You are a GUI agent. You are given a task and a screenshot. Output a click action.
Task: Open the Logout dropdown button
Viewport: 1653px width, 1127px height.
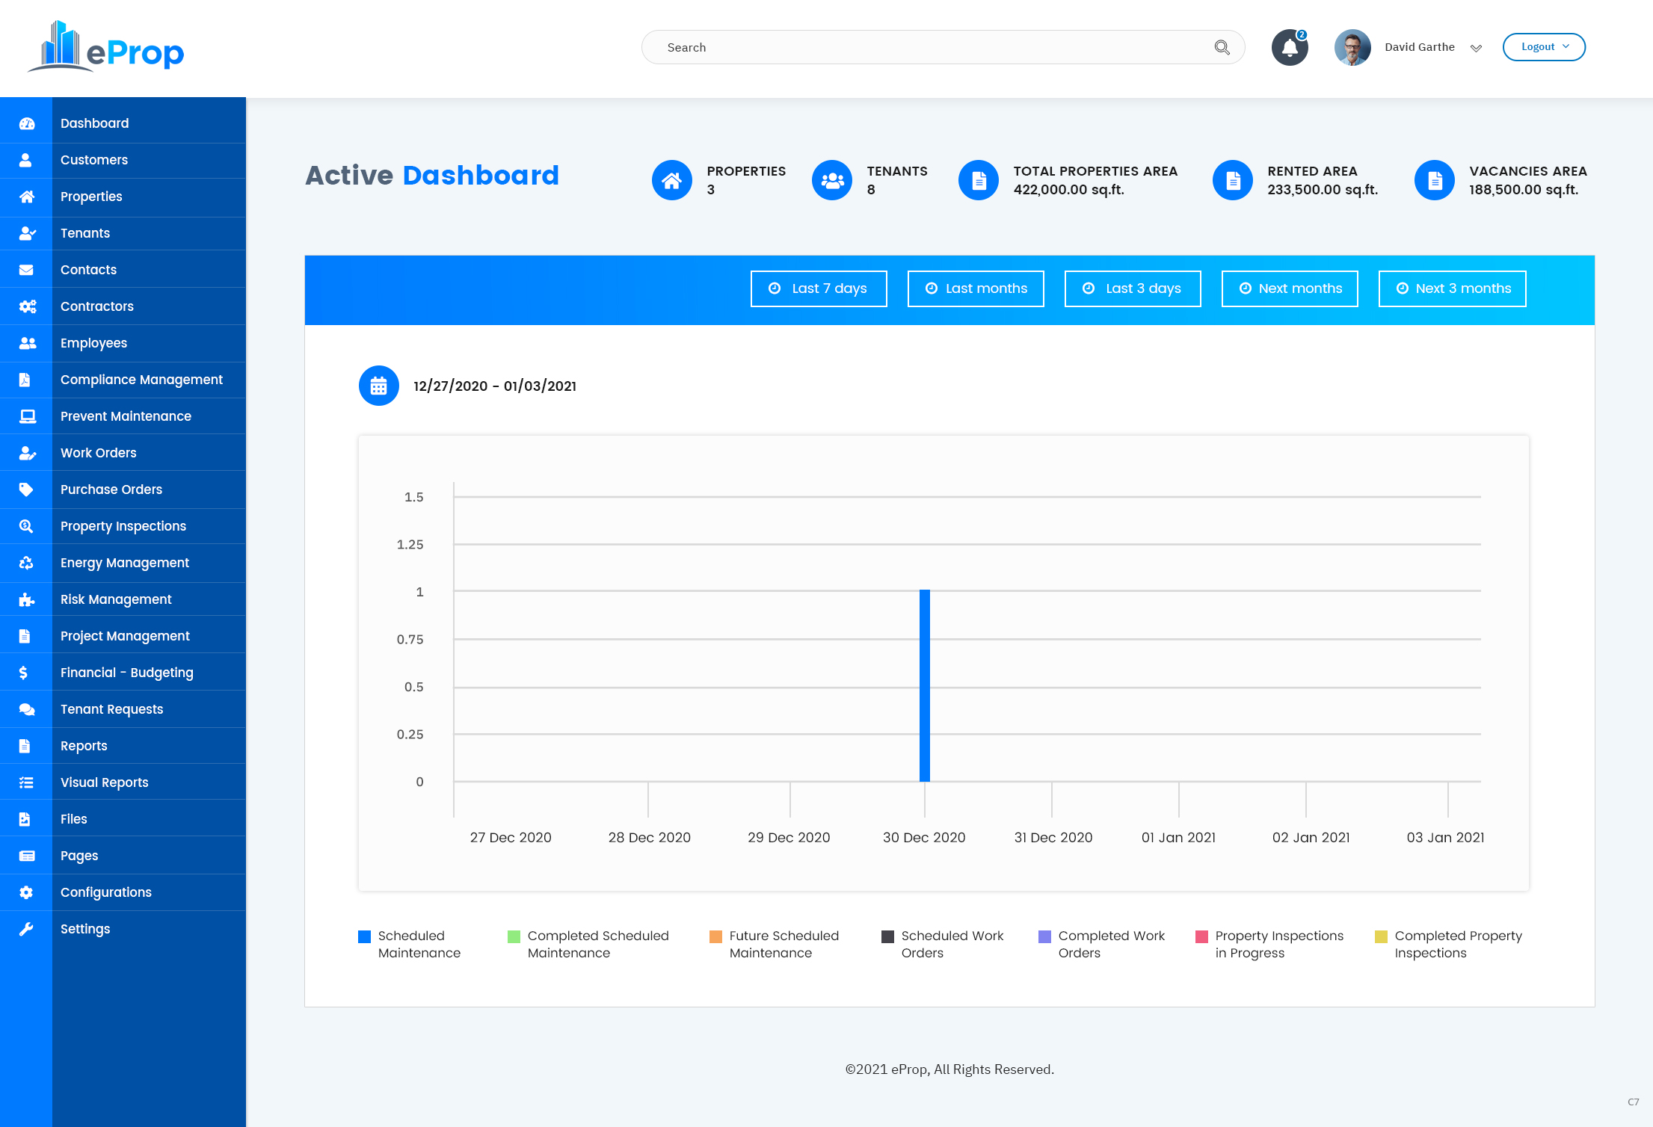tap(1544, 47)
